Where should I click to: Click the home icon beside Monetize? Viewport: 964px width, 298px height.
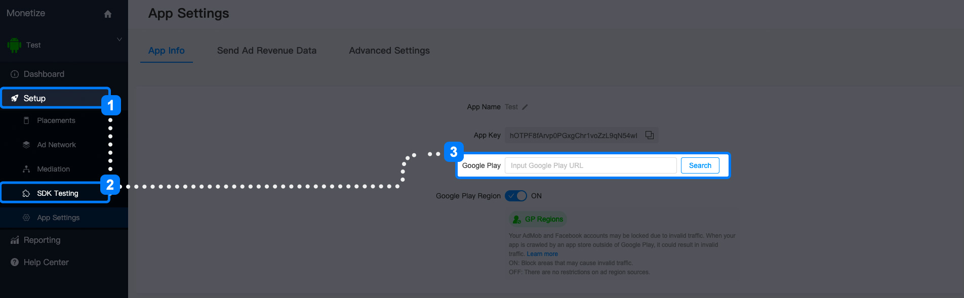[108, 14]
